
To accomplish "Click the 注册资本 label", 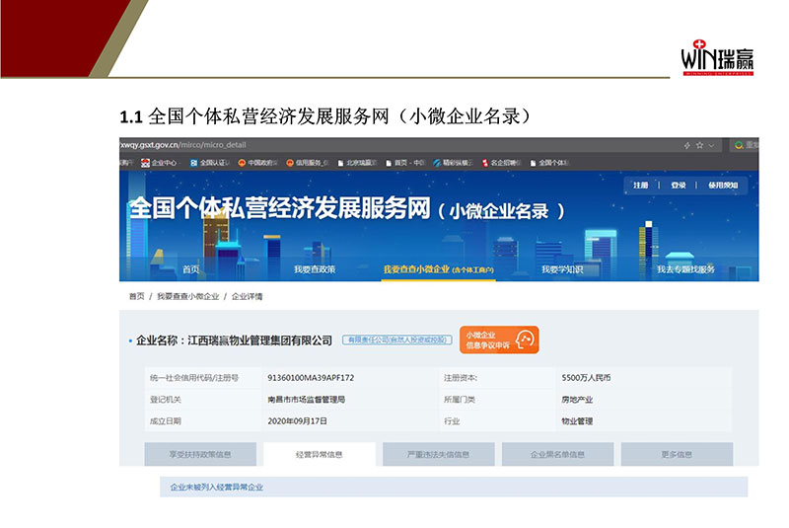I will click(461, 378).
